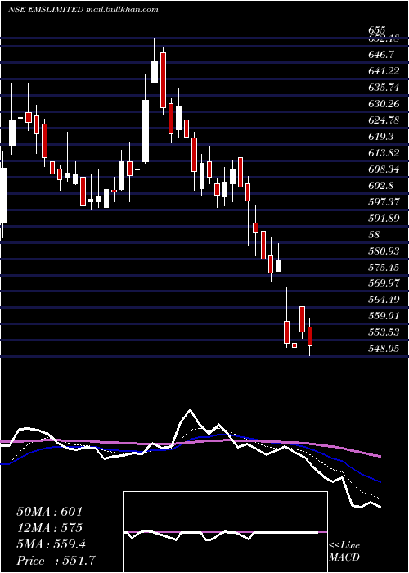Click the 12MA : 575 readout
This screenshot has width=409, height=573.
(49, 528)
